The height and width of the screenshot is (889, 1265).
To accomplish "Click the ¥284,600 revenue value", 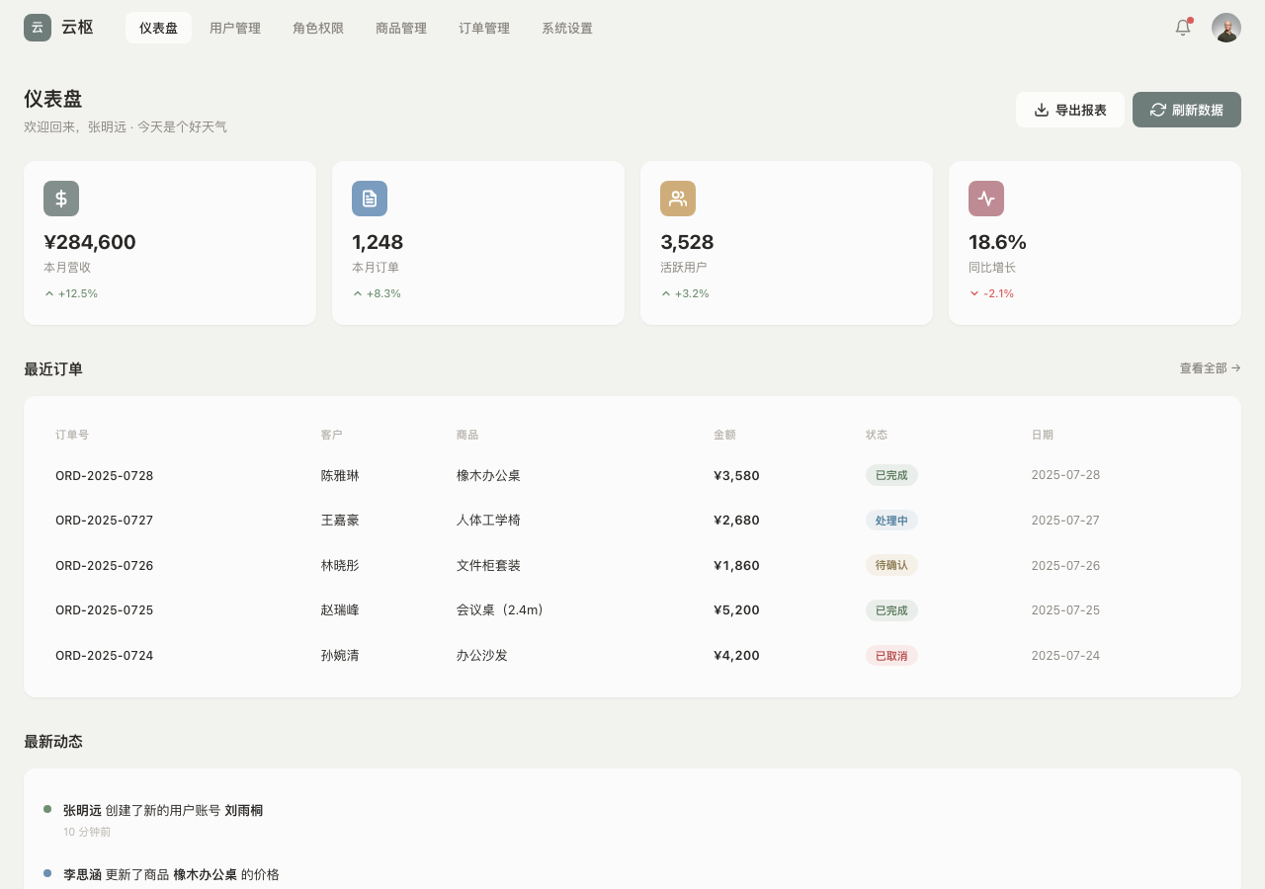I will 90,242.
